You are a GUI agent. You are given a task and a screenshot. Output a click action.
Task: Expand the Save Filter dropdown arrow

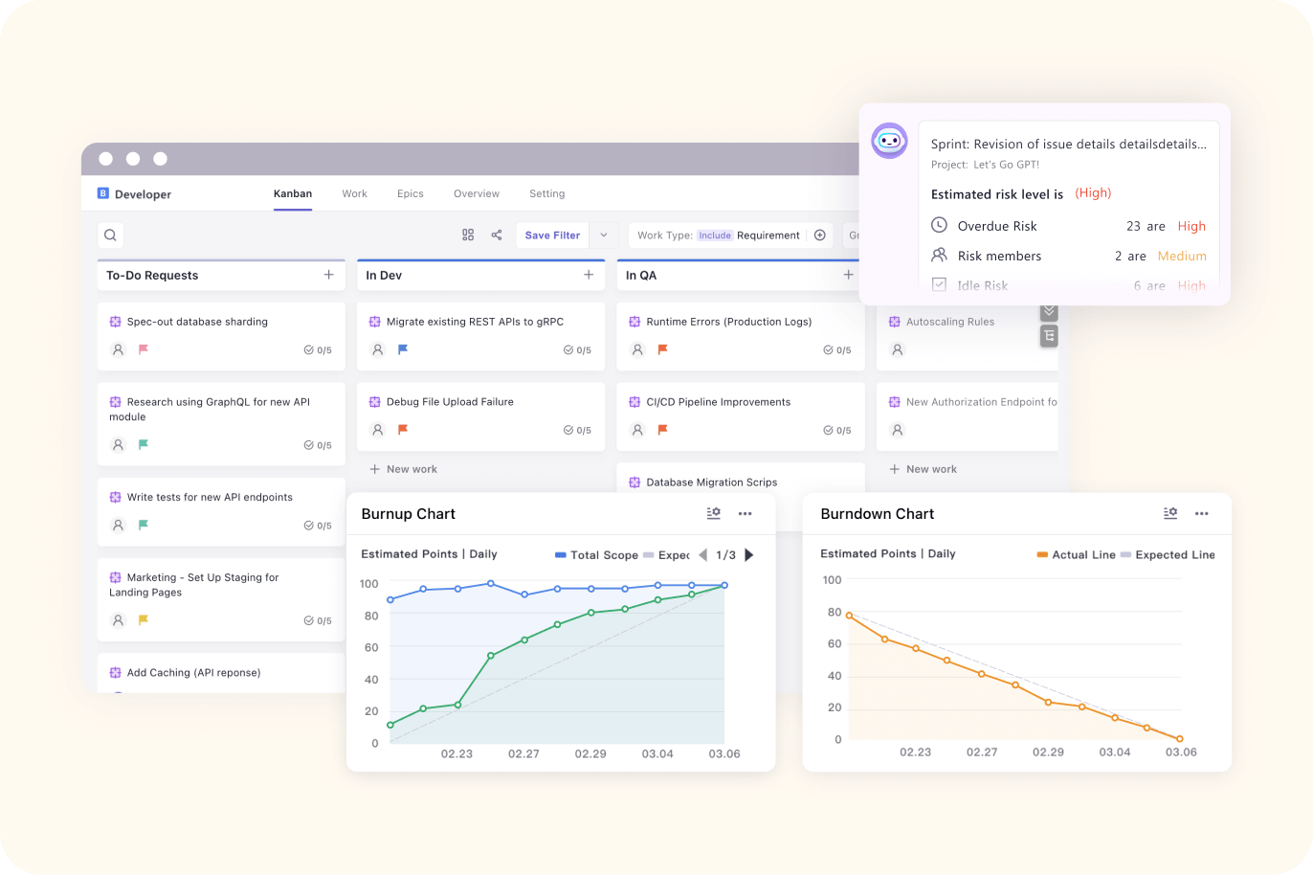tap(603, 236)
